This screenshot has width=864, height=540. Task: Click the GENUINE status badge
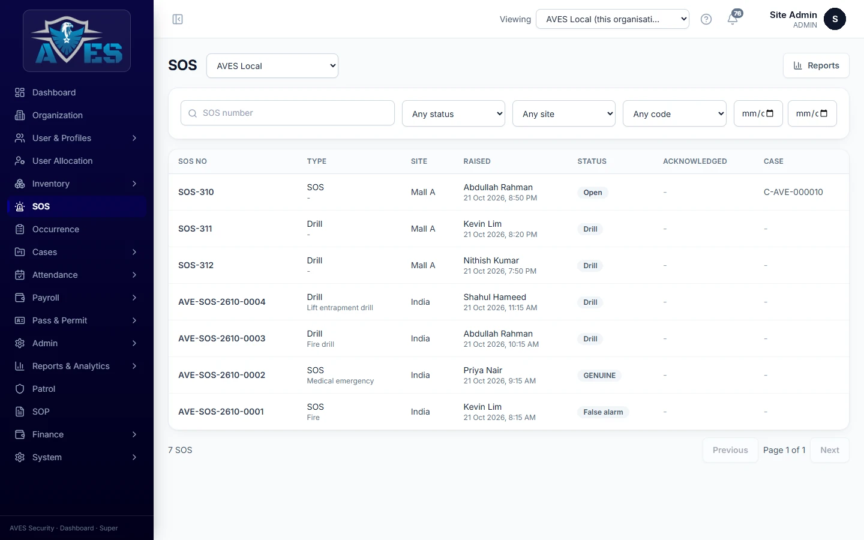(599, 376)
